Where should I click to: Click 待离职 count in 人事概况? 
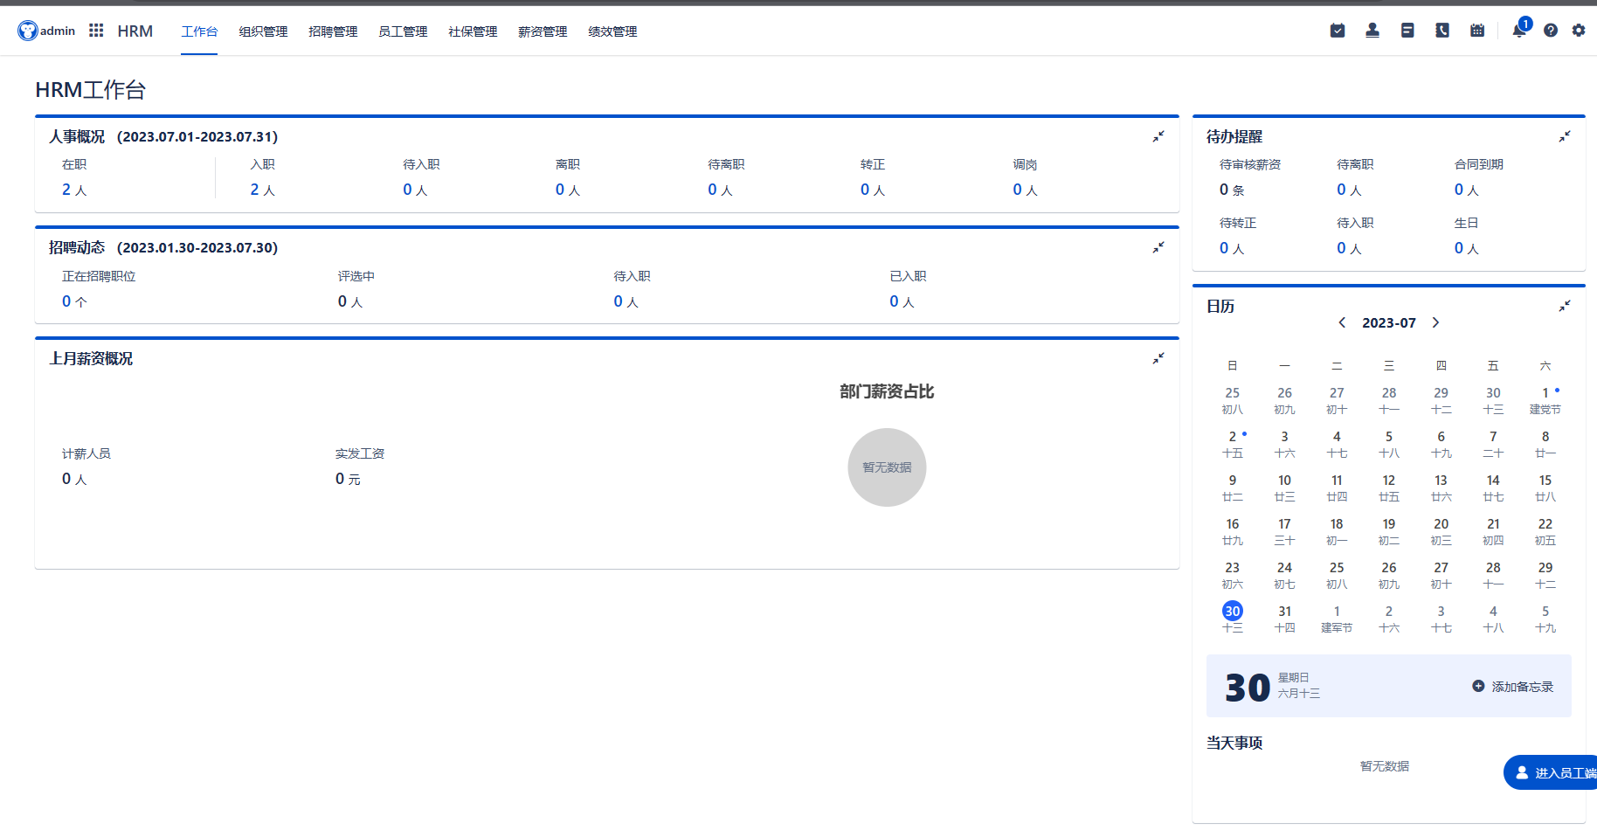720,190
